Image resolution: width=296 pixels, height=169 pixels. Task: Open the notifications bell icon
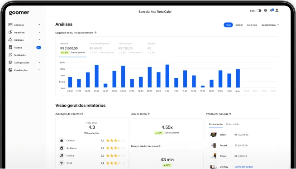[272, 10]
